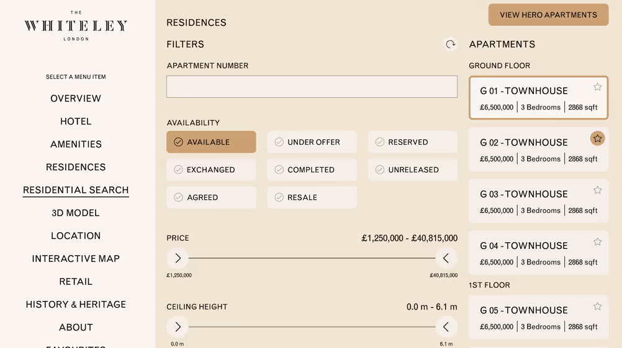Image resolution: width=622 pixels, height=348 pixels.
Task: Star the G 03 Townhouse apartment
Action: click(597, 190)
